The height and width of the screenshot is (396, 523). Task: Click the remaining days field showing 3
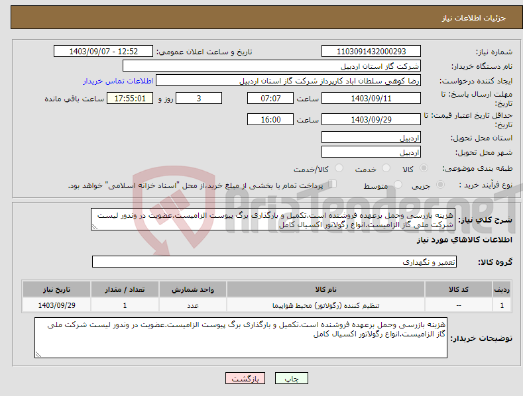click(199, 98)
